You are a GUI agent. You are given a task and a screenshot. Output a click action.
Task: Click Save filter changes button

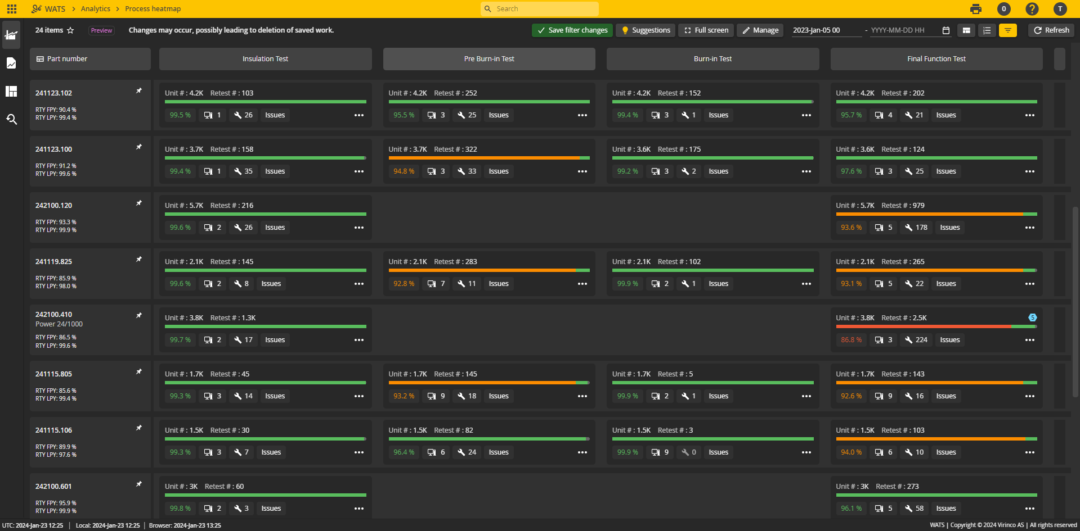572,30
